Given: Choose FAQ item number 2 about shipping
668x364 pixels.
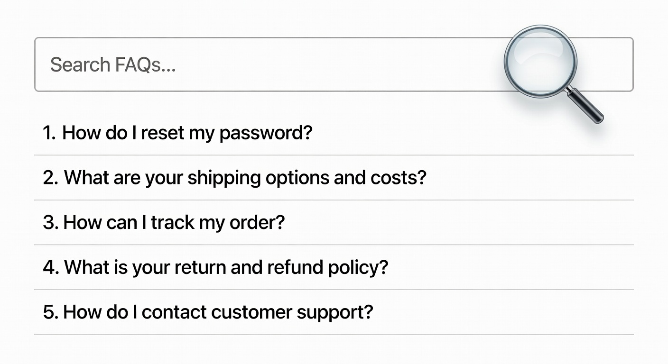Looking at the screenshot, I should coord(234,178).
